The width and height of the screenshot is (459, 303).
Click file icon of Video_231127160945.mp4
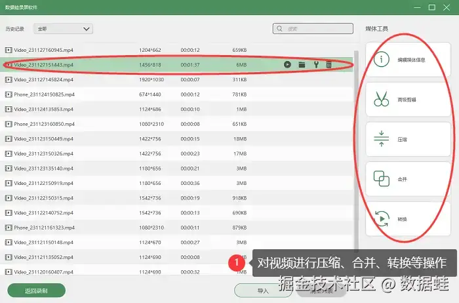point(9,50)
